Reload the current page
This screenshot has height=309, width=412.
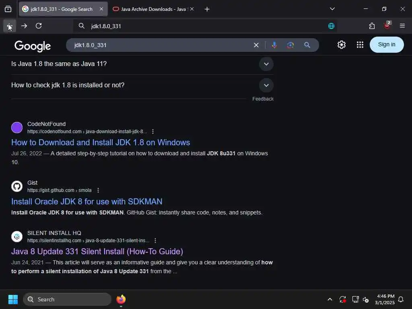click(x=39, y=26)
